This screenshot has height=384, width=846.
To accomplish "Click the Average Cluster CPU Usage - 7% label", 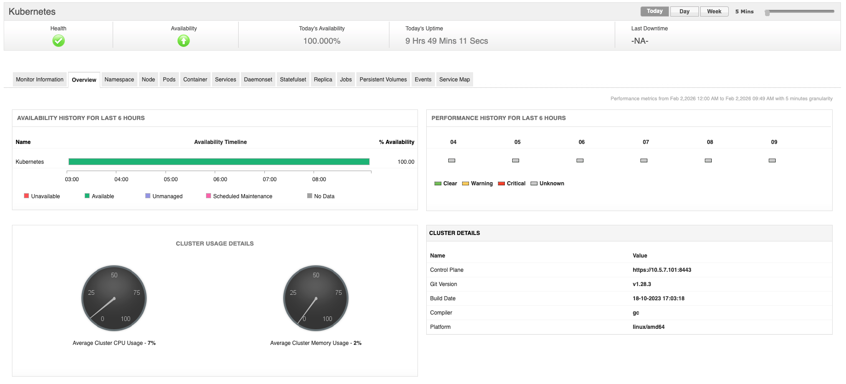I will [x=114, y=343].
